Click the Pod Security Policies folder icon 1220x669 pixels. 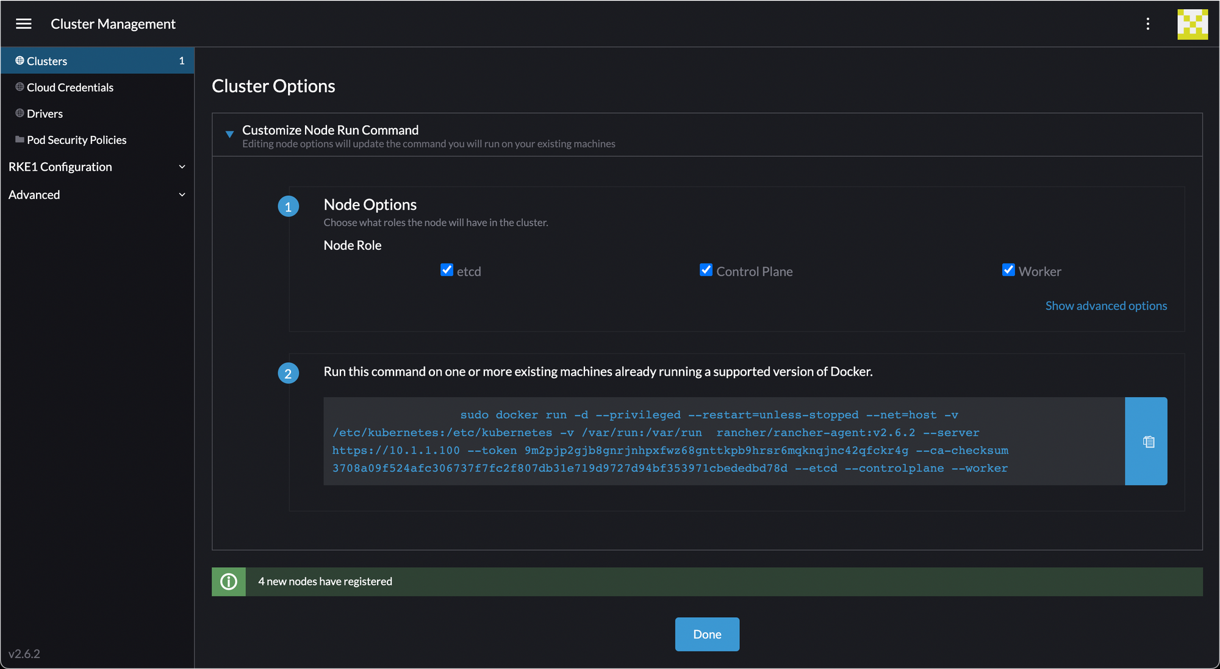(x=20, y=140)
